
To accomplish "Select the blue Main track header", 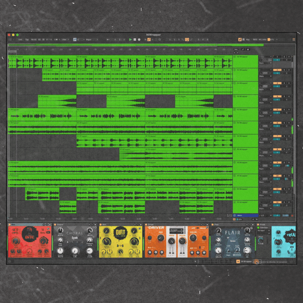I will pos(245,215).
